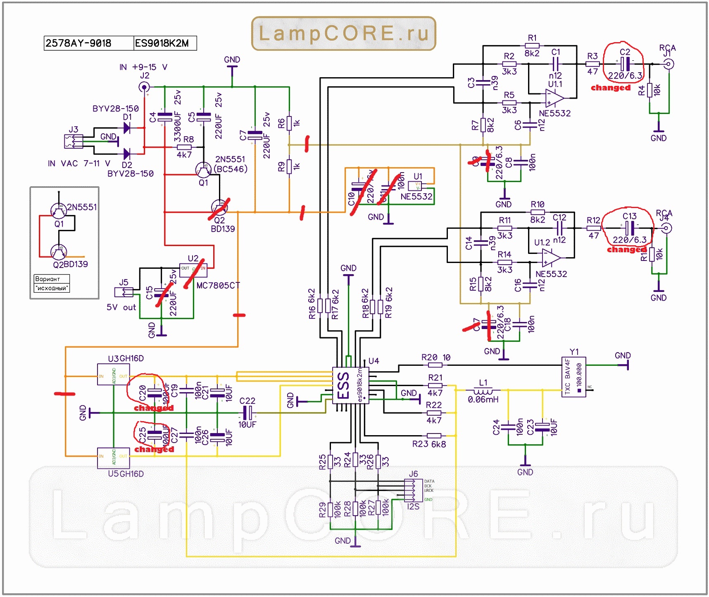This screenshot has width=709, height=597.
Task: Select the Q2BD139 symbol in the variant box
Action: point(59,251)
